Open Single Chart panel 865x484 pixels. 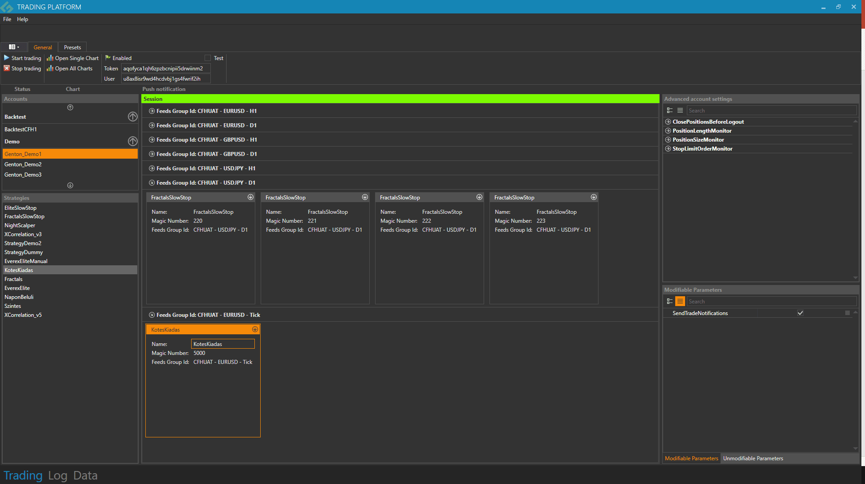[72, 58]
